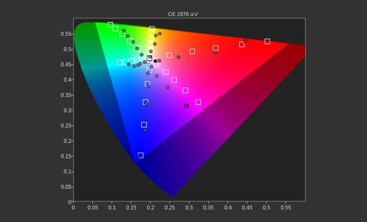Click the y-axis tick label 0.4

tap(67, 80)
